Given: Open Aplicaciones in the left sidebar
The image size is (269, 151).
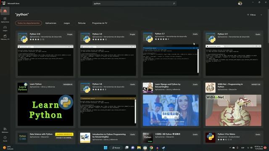Looking at the screenshot, I should tap(5, 20).
